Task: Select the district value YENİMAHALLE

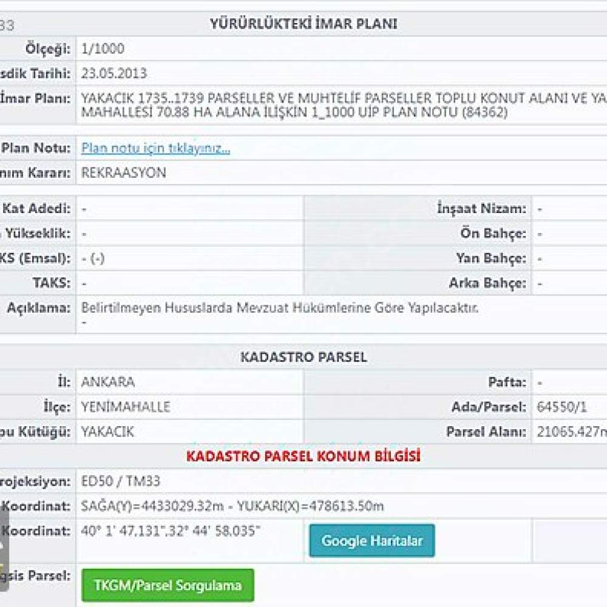Action: (126, 407)
